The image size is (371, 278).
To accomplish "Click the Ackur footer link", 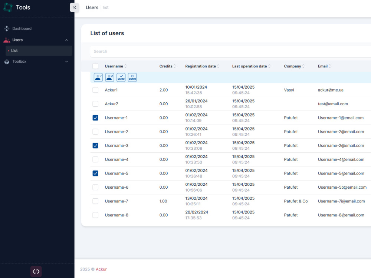I will coord(101,269).
